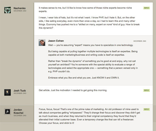This screenshot has width=156, height=131.
Task: Click Nachenko's paragraph about knowing PHP
Action: click(x=89, y=23)
